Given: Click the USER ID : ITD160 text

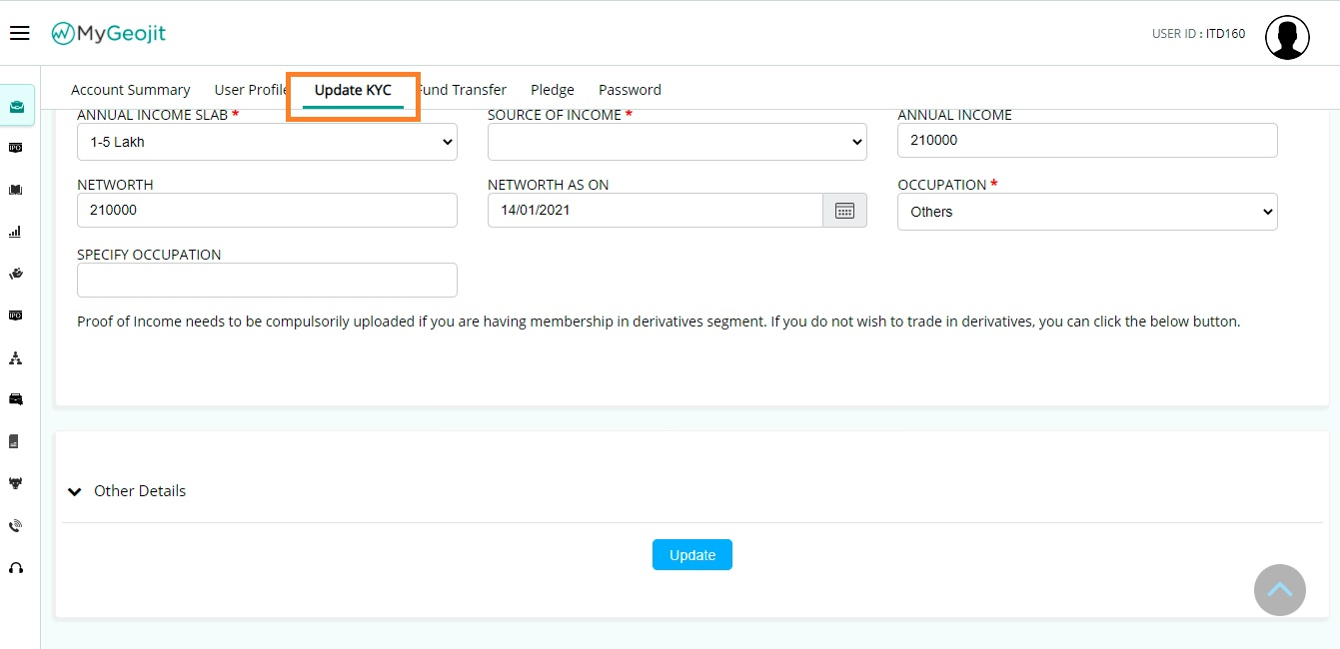Looking at the screenshot, I should pyautogui.click(x=1198, y=34).
